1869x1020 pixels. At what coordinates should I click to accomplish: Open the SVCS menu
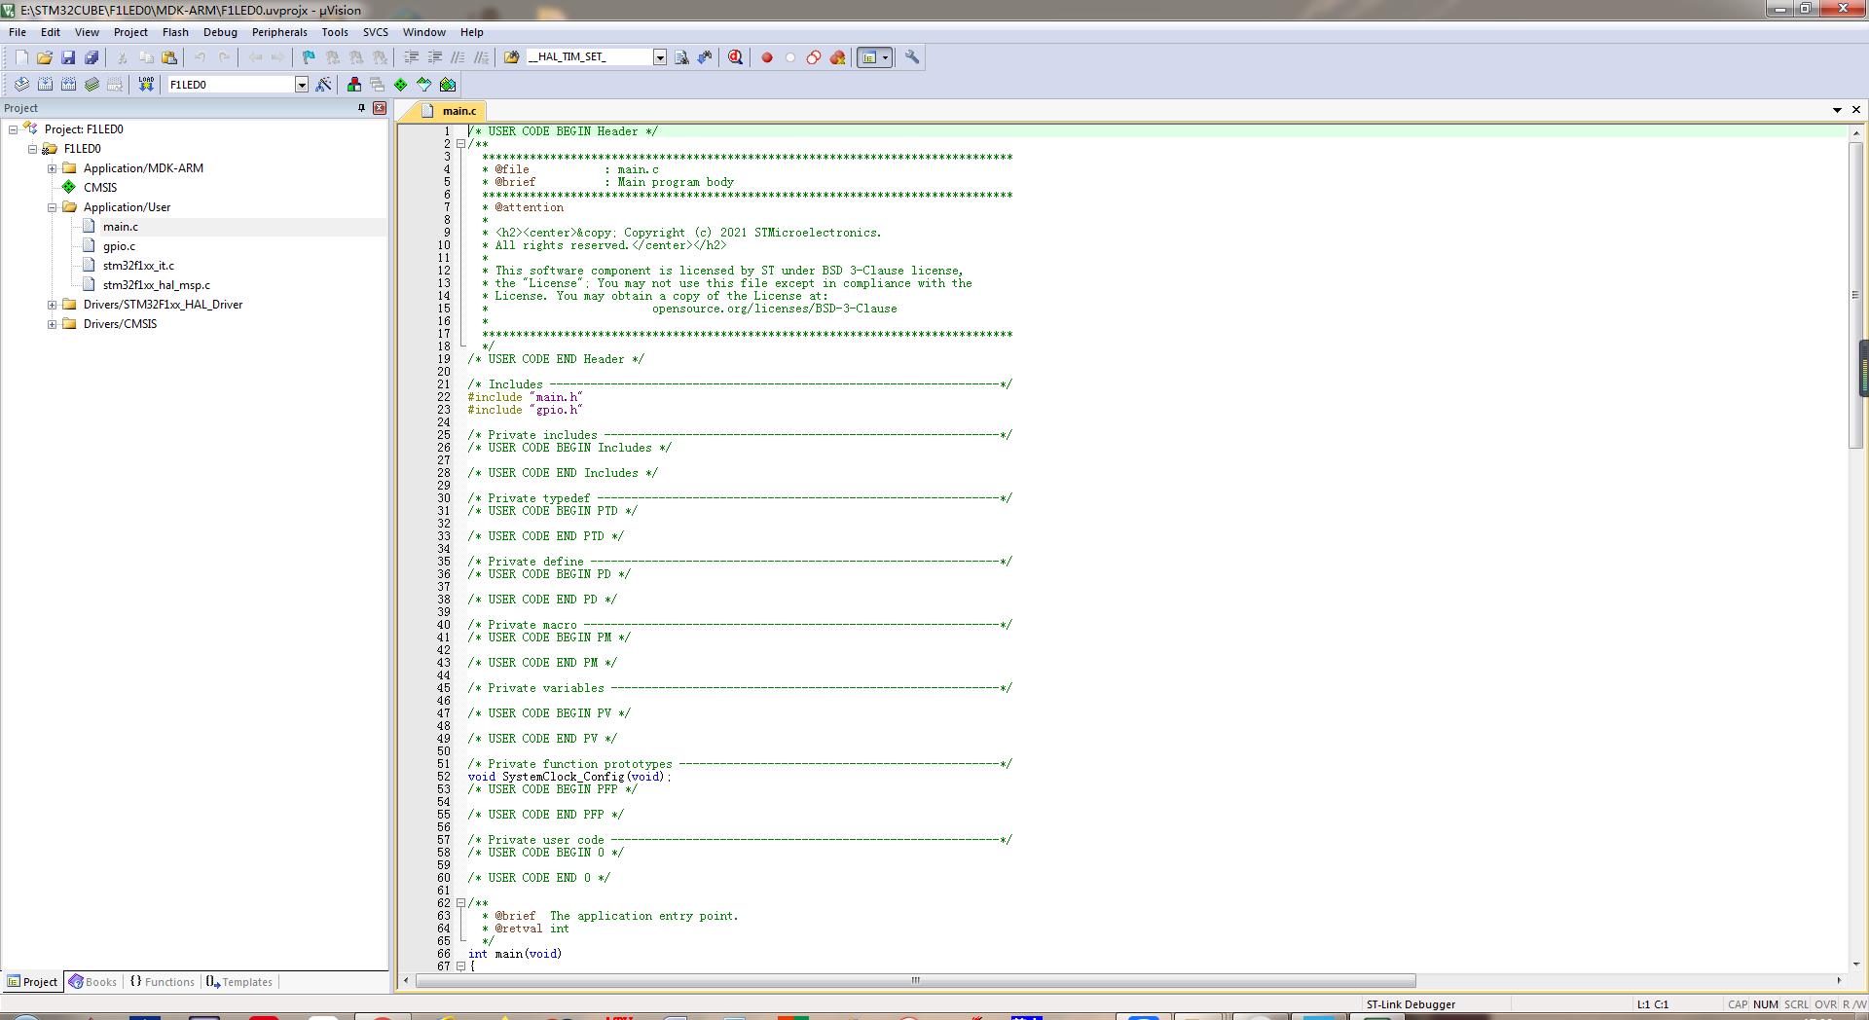[x=376, y=32]
